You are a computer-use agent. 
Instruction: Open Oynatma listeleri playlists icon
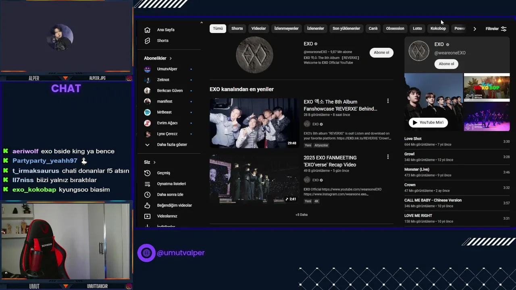pyautogui.click(x=148, y=184)
